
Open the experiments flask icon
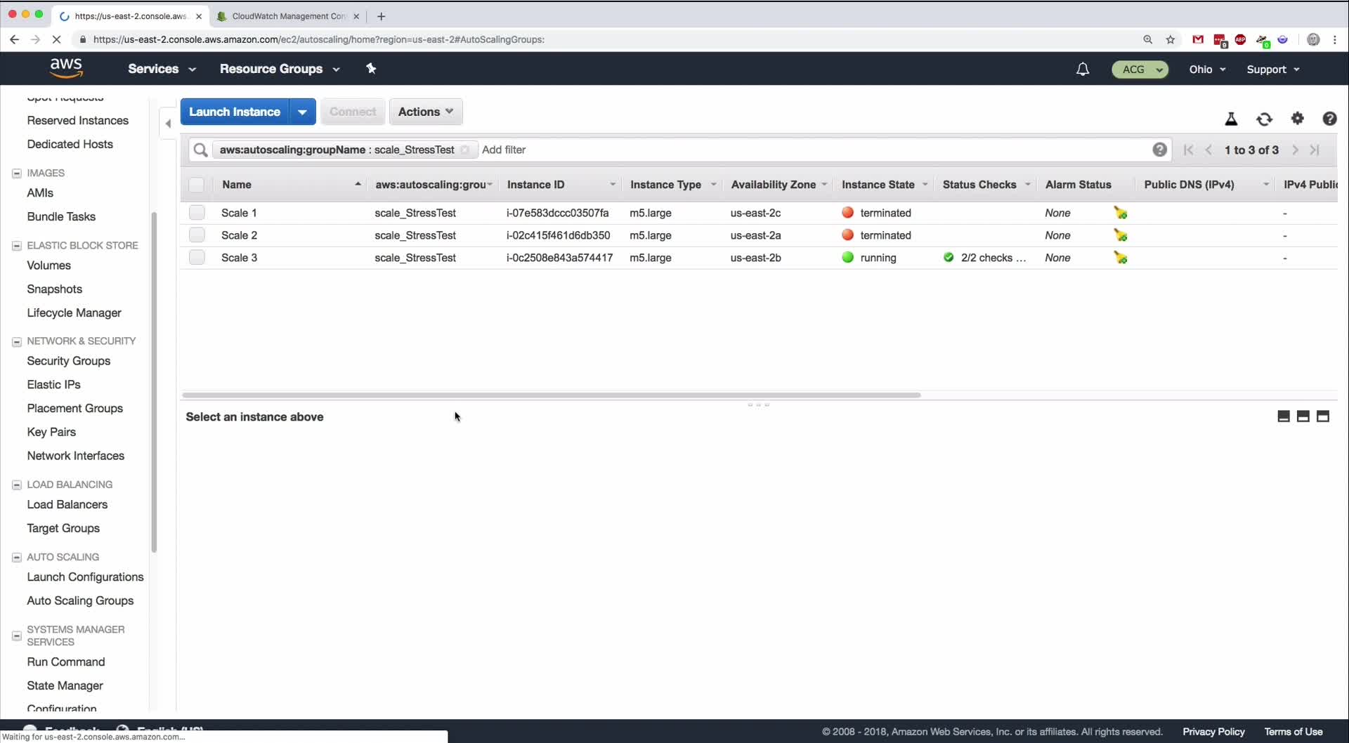(x=1231, y=119)
